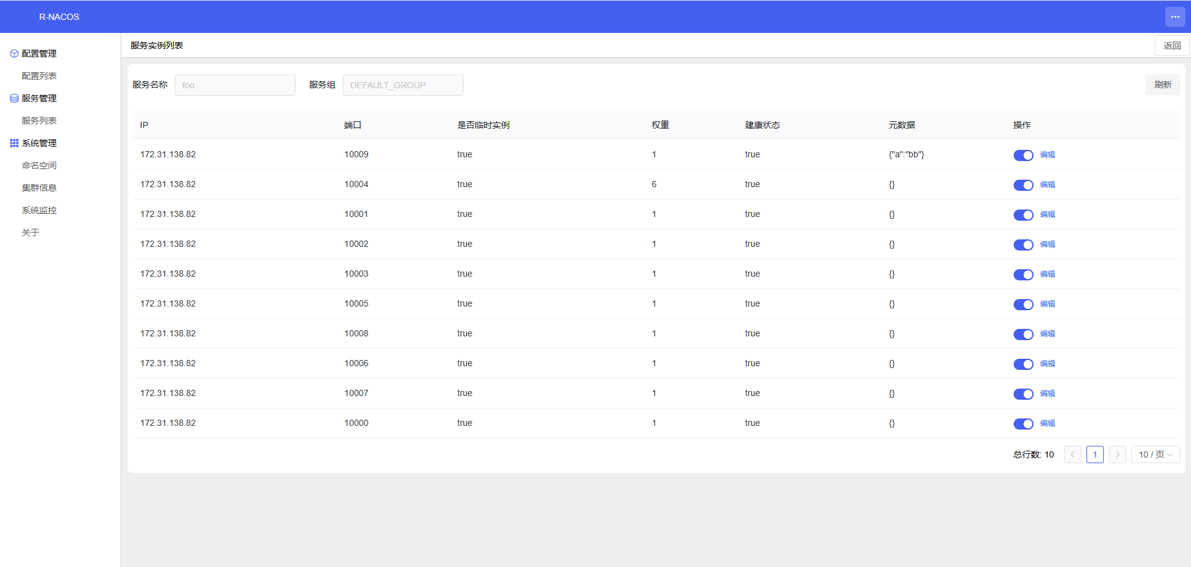Collapse the 系统管理 menu section
Image resolution: width=1191 pixels, height=567 pixels.
39,143
